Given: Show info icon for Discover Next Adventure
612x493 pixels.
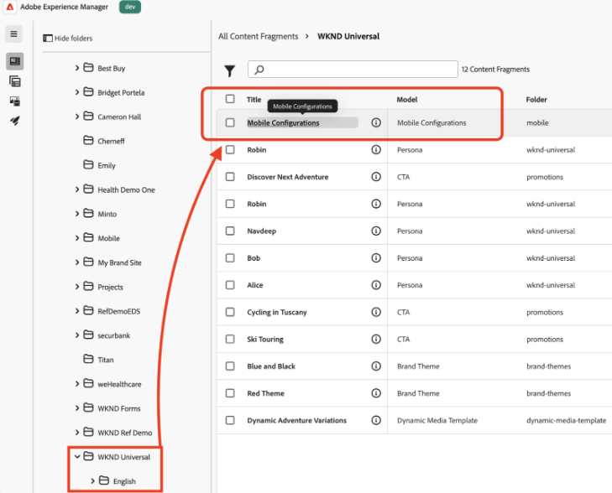Looking at the screenshot, I should (376, 177).
